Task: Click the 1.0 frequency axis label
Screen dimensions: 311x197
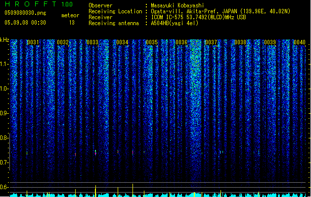Action: (4, 89)
